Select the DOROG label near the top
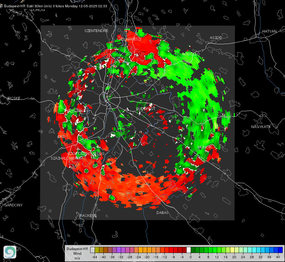 point(38,10)
